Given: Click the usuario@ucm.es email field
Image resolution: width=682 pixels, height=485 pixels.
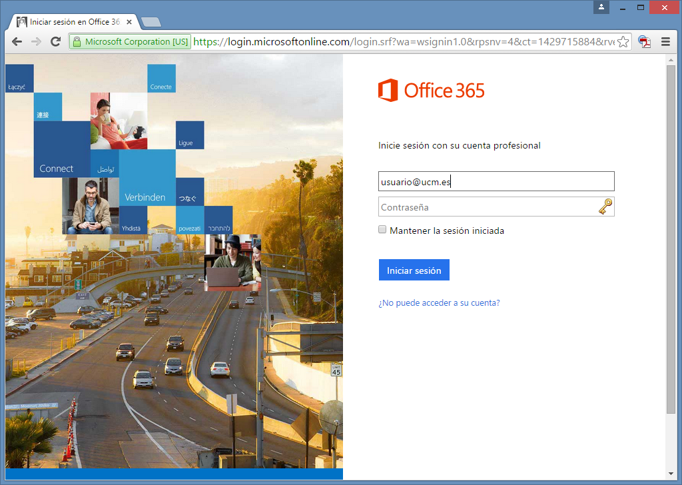Looking at the screenshot, I should click(x=496, y=181).
